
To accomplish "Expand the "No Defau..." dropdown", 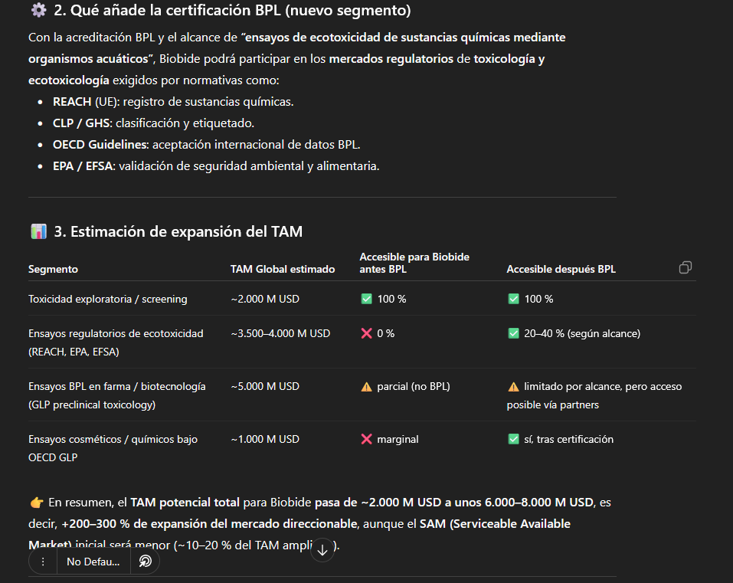I will pos(93,562).
